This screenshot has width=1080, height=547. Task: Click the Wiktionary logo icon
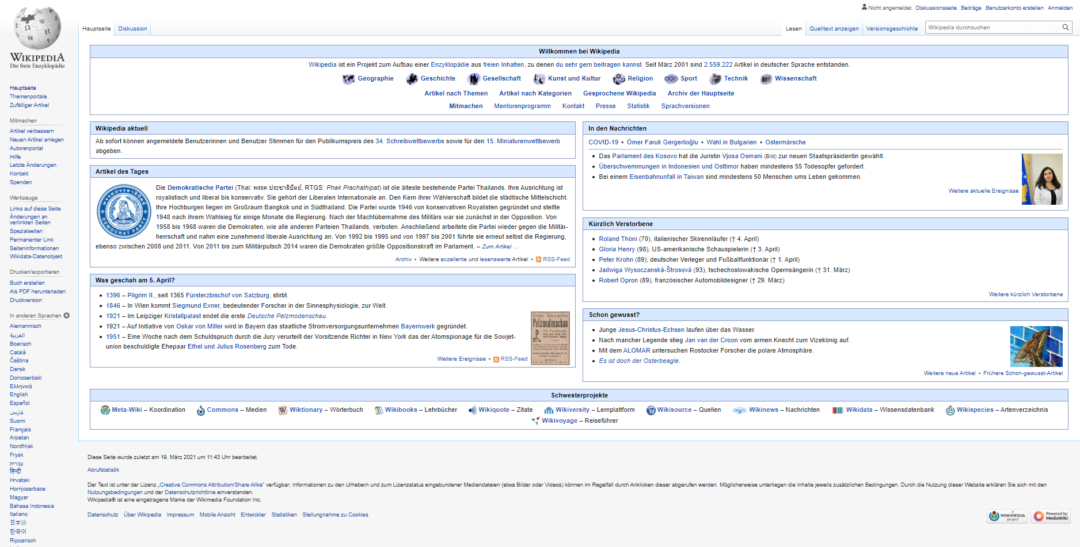click(283, 410)
